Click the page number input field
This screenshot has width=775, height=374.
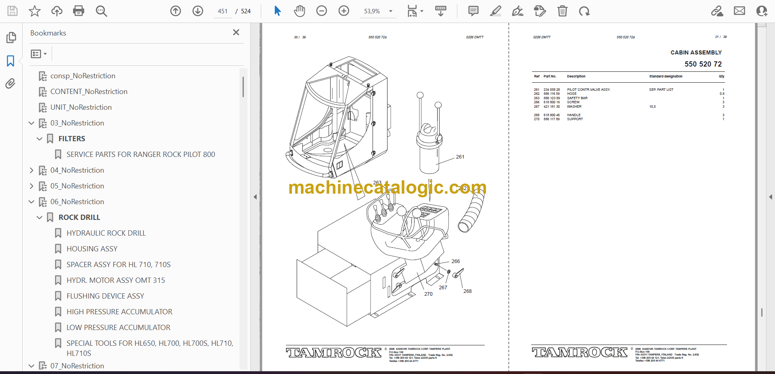[223, 11]
